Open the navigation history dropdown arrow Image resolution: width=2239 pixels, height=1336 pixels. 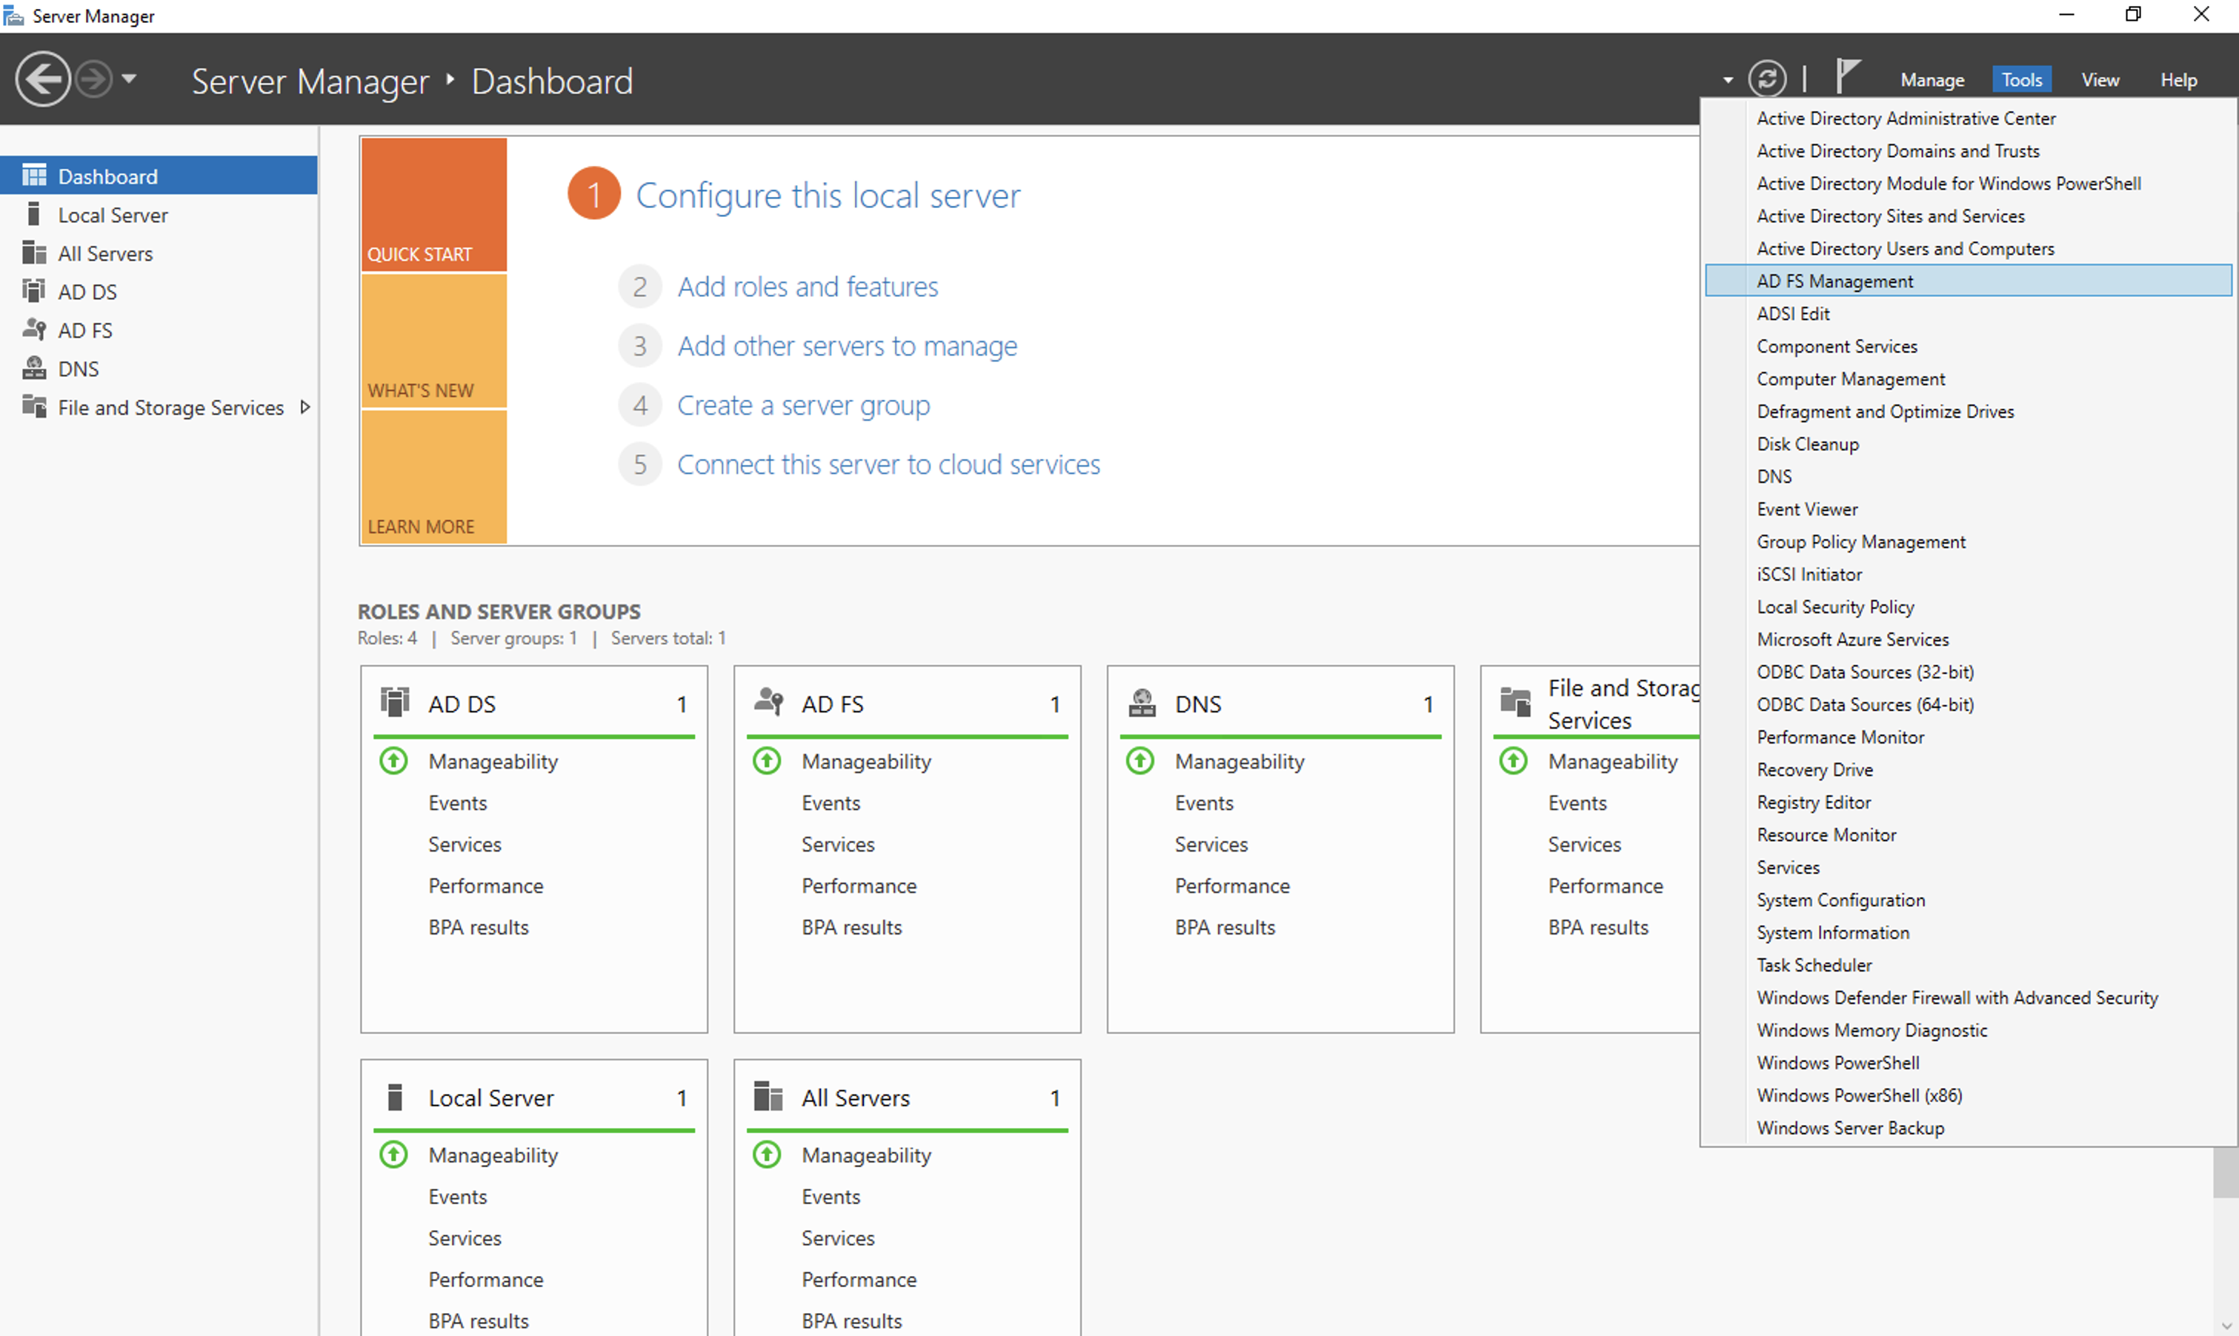click(129, 79)
